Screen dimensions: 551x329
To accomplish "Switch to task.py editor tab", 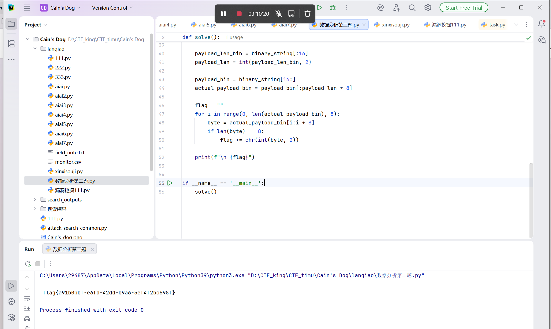I will [493, 25].
